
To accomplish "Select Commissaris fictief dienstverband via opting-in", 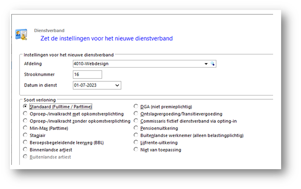I will (136, 121).
